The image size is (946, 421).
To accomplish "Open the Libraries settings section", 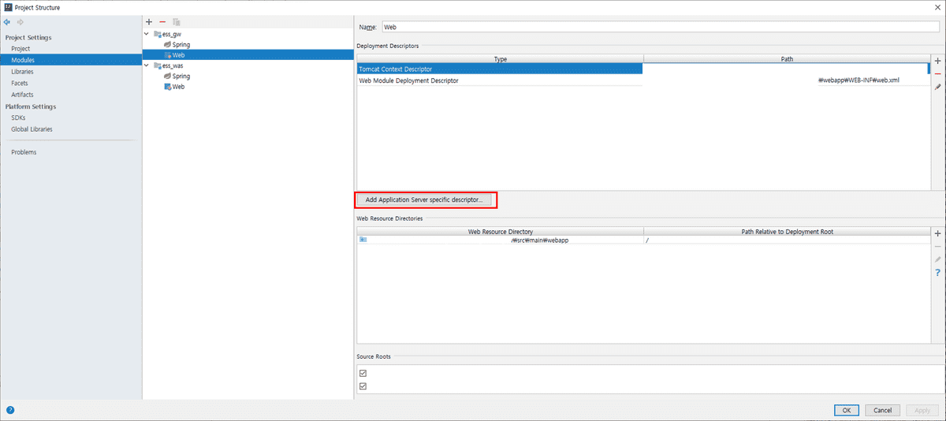I will 22,72.
